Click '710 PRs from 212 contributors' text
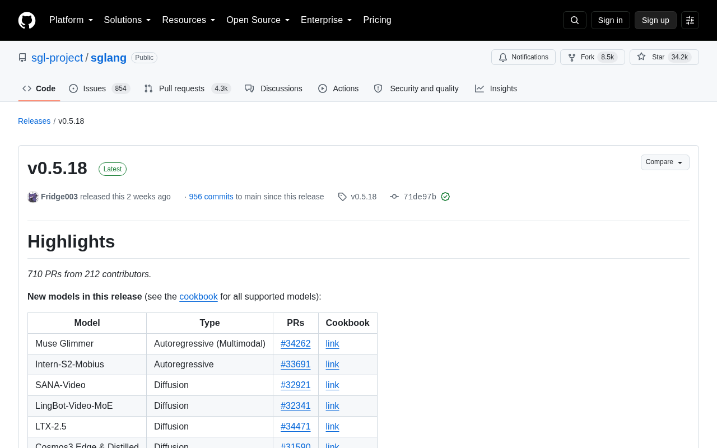Screen dimensions: 717x448 pos(90,274)
